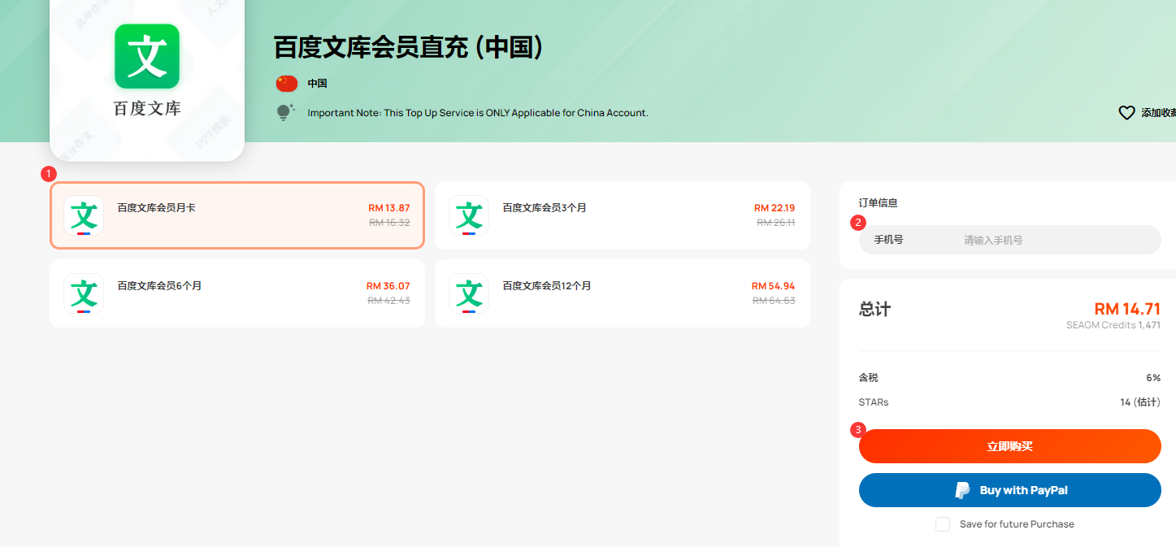
Task: Select the 百度文库会员6个月 package
Action: tap(237, 293)
